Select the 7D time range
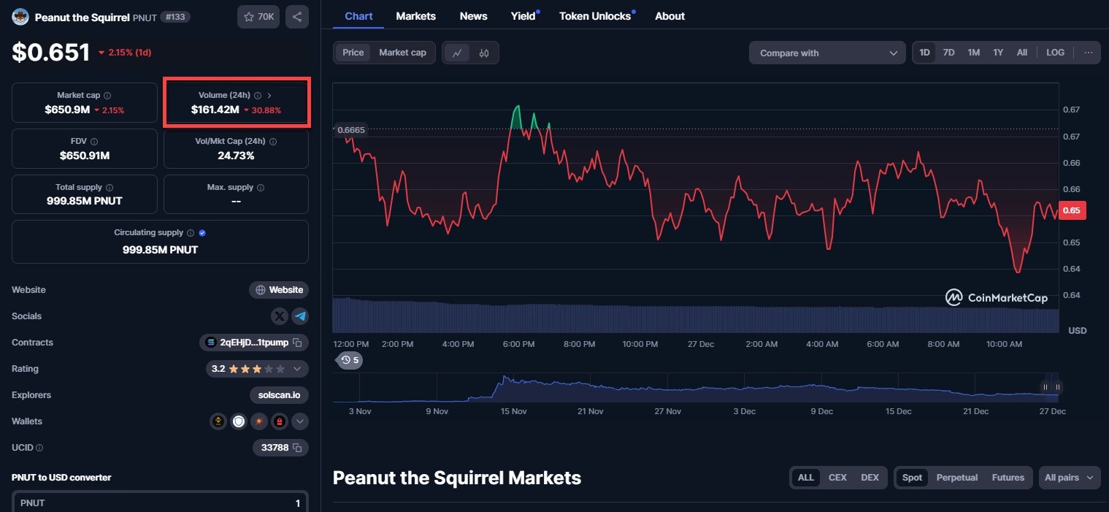1109x512 pixels. (x=948, y=53)
